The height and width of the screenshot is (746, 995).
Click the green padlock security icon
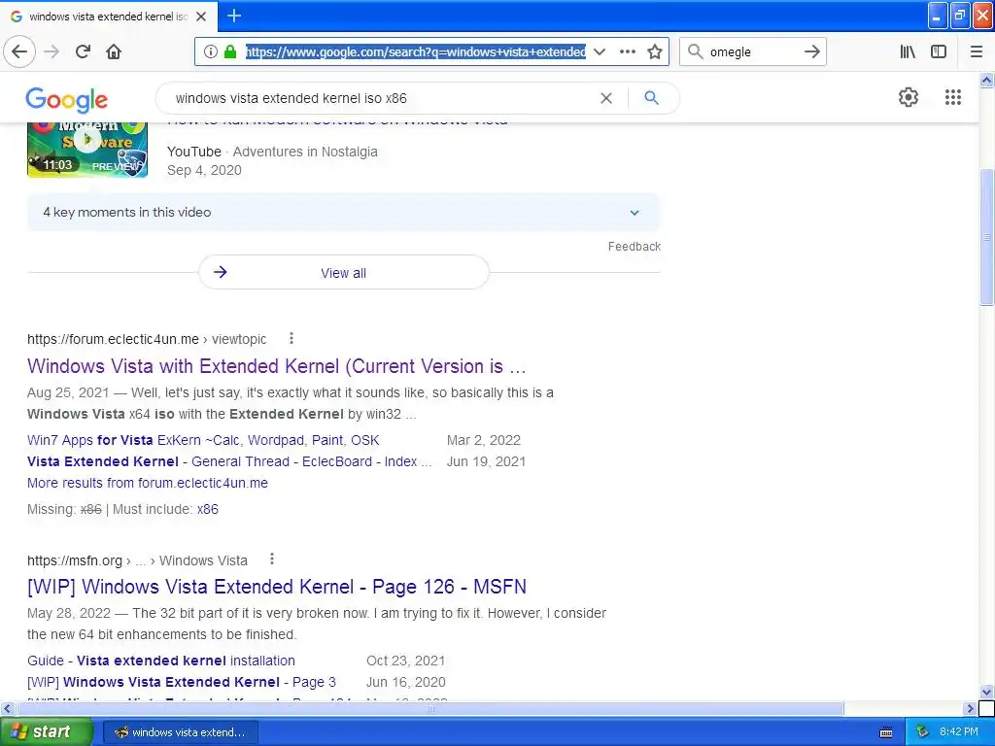[230, 51]
